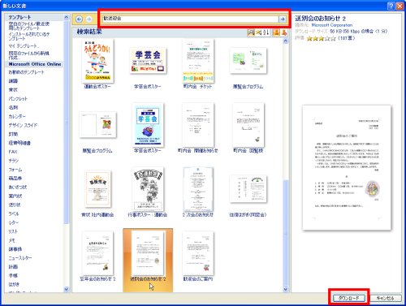406x306 pixels.
Task: Click the sort order icon with down arrow
Action: [x=266, y=32]
